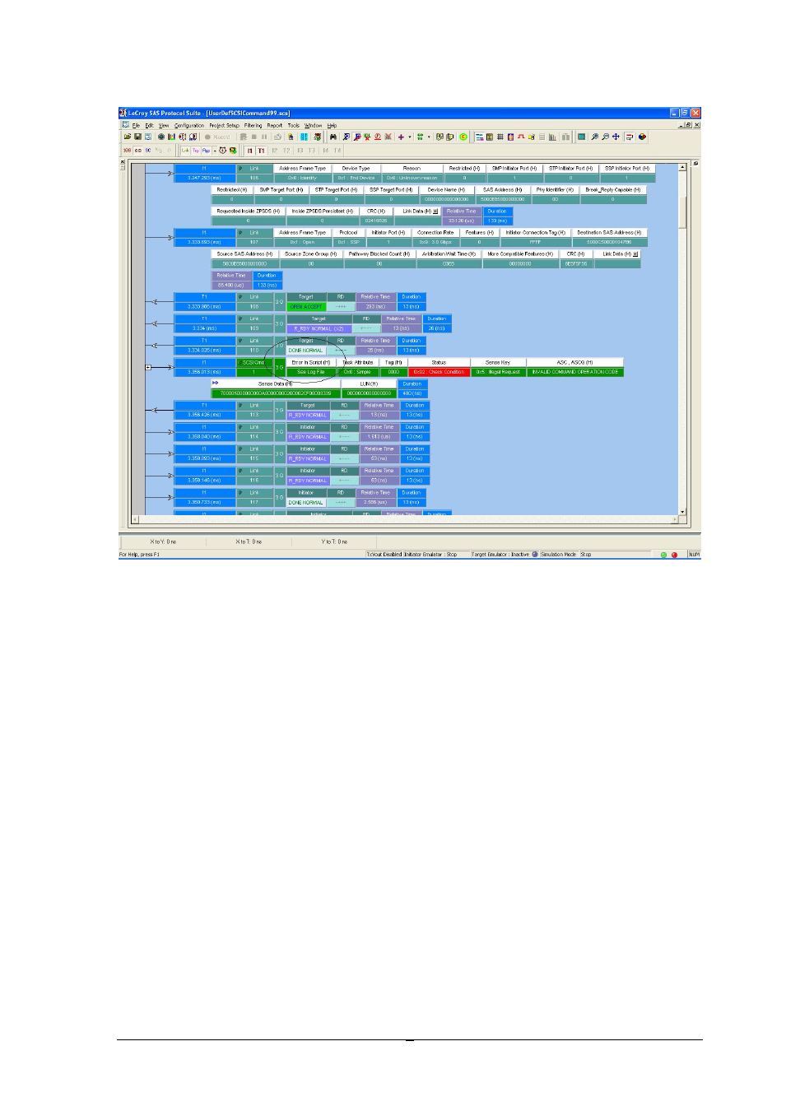
Task: Click INVALID COMMAND OPERATION CODE cell
Action: pyautogui.click(x=575, y=372)
